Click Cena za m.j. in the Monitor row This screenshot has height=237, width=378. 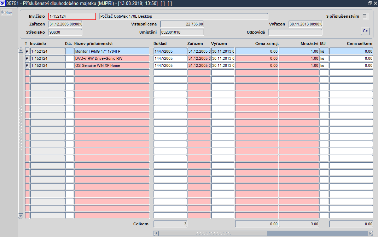coord(257,51)
